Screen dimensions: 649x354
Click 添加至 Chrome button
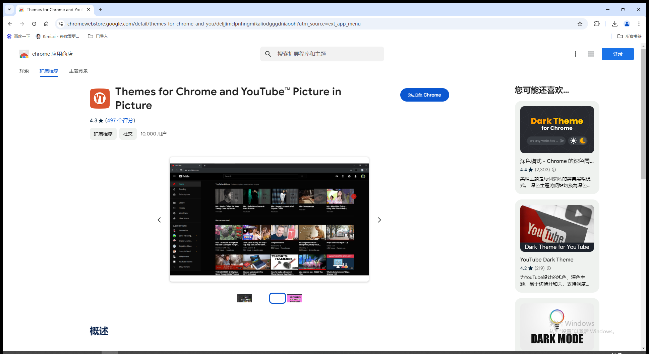tap(424, 95)
